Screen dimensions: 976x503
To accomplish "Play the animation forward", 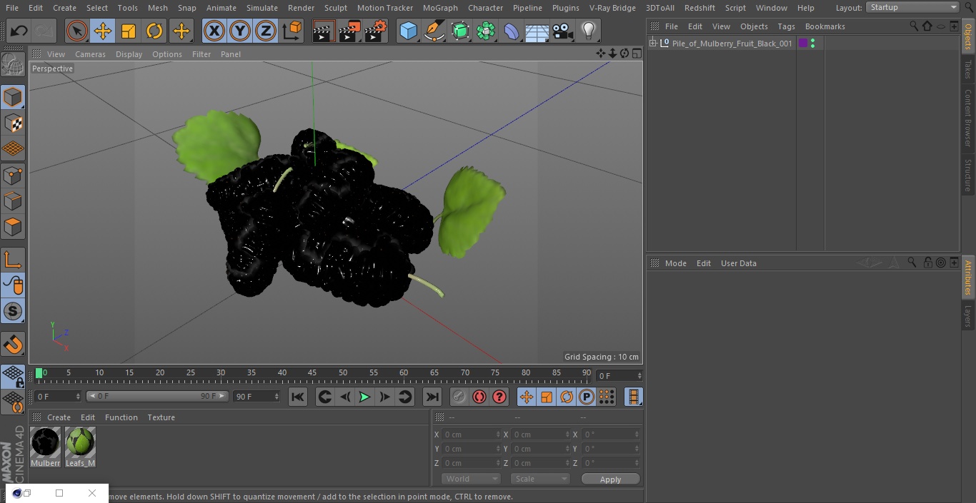I will (364, 397).
